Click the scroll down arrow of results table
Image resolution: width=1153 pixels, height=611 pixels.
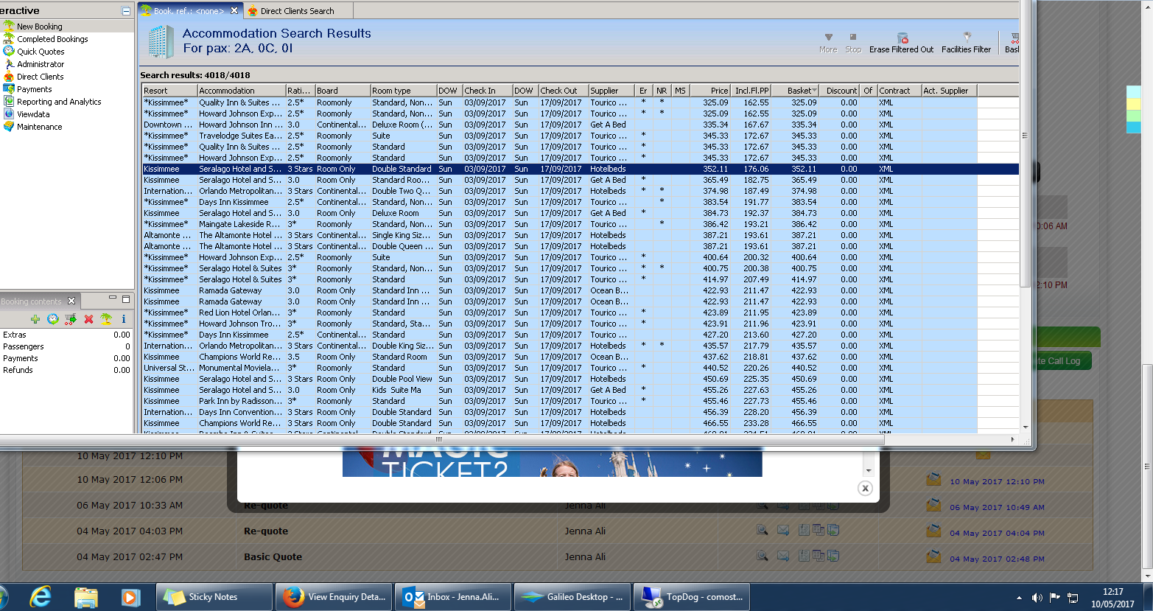1025,427
